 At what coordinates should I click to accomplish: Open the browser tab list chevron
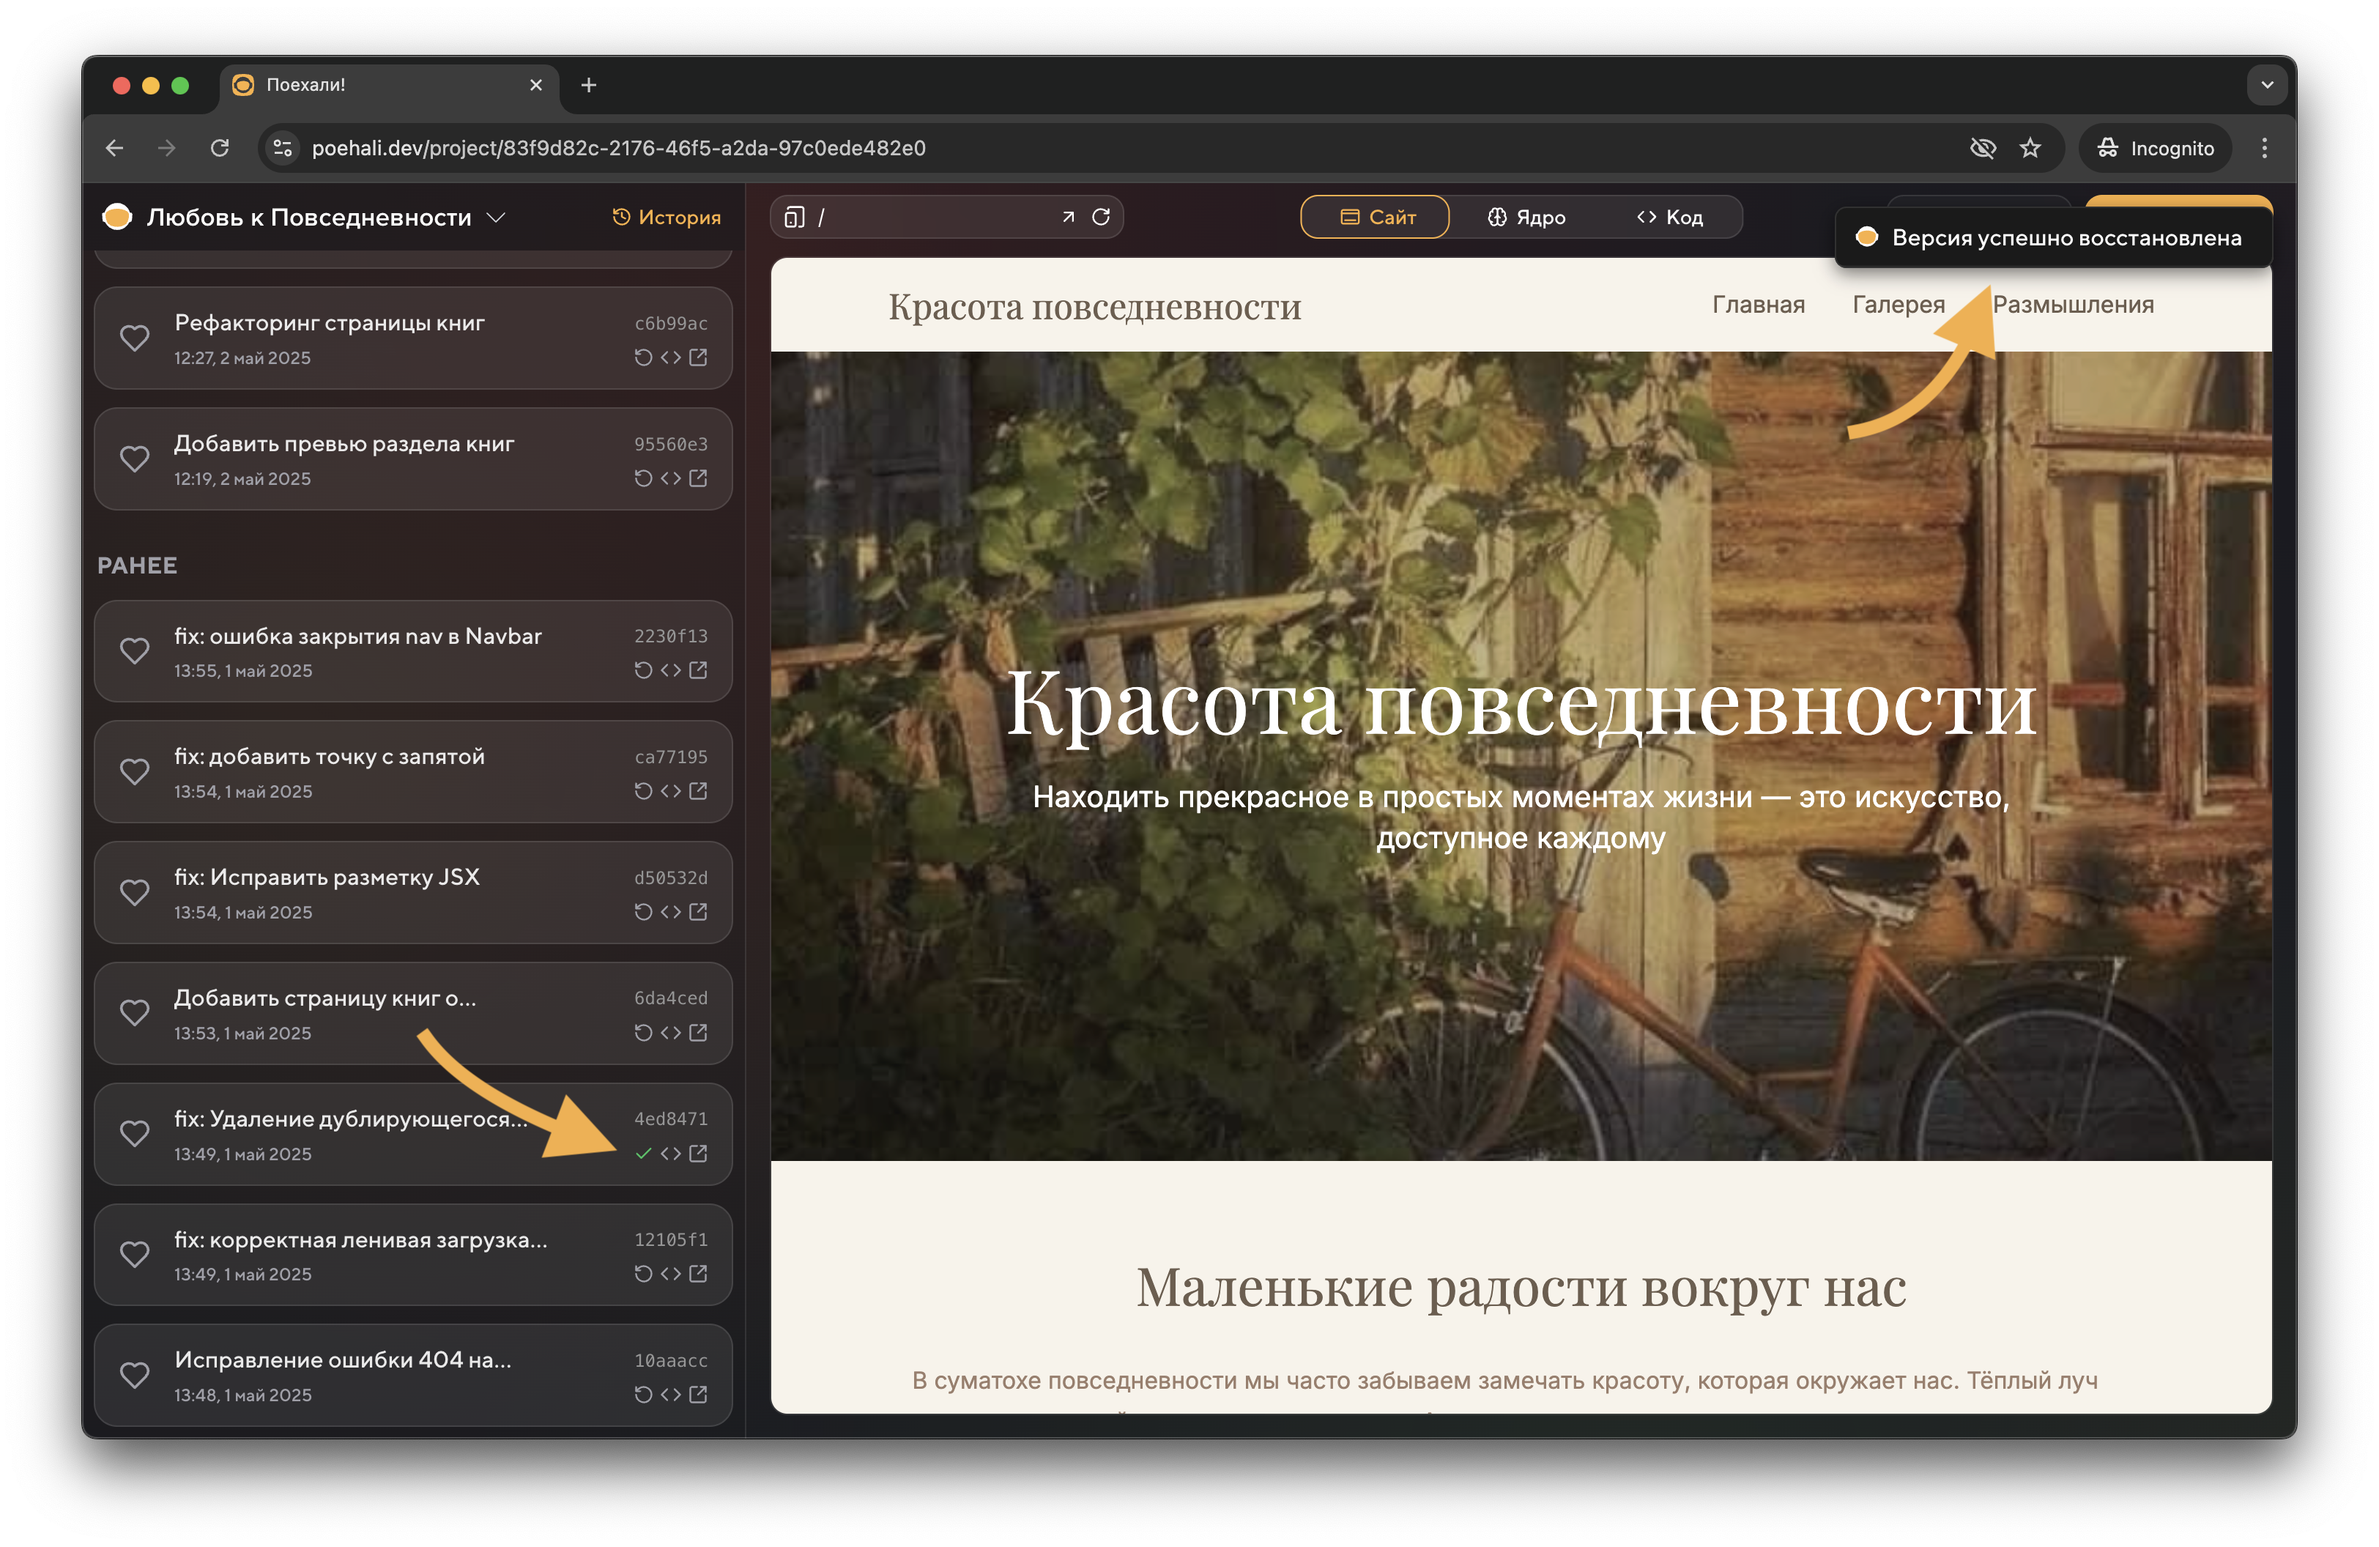(2267, 85)
